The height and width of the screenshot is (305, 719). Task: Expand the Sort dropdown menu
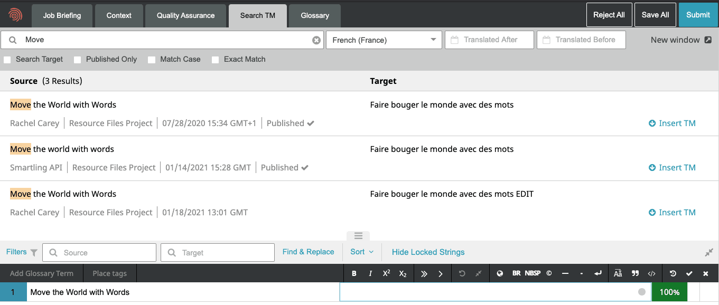(362, 252)
